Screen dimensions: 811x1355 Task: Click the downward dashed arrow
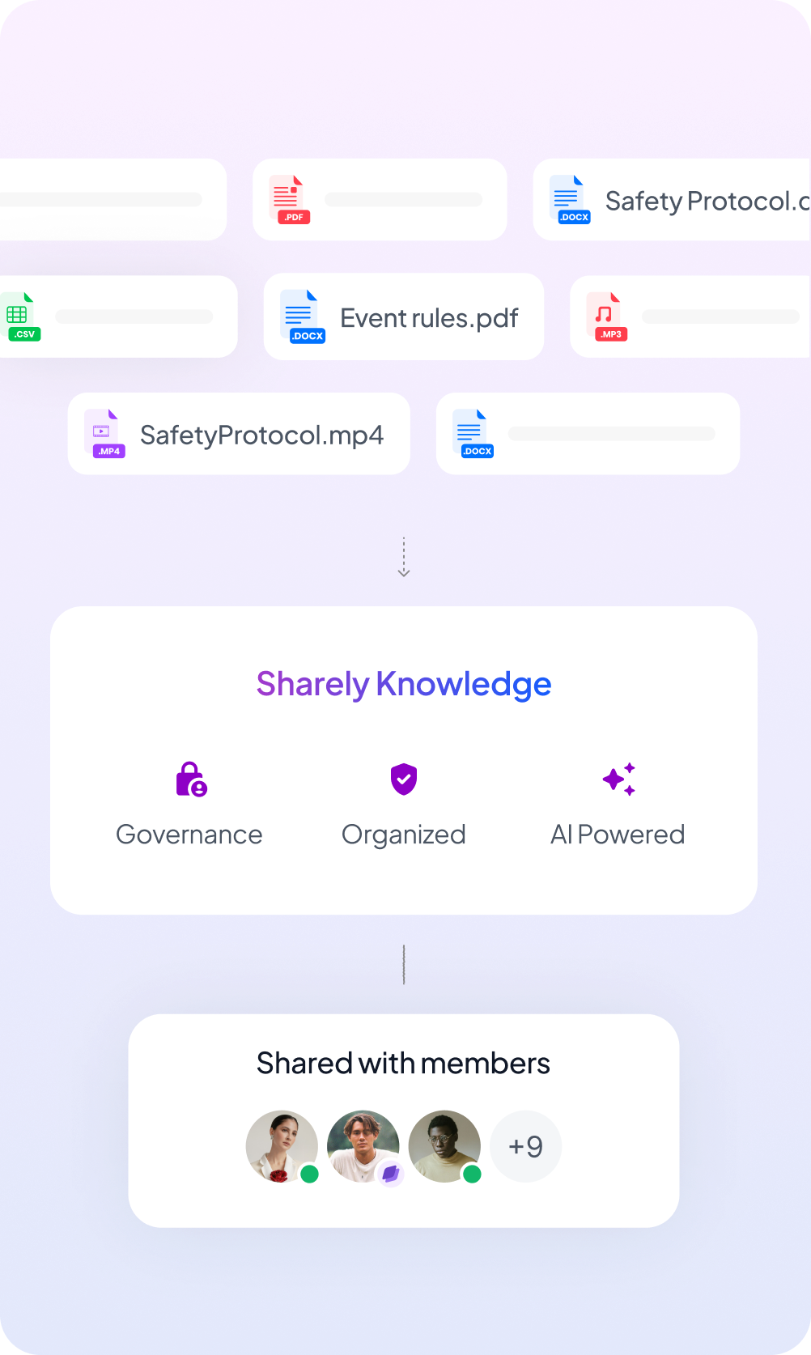pyautogui.click(x=404, y=557)
